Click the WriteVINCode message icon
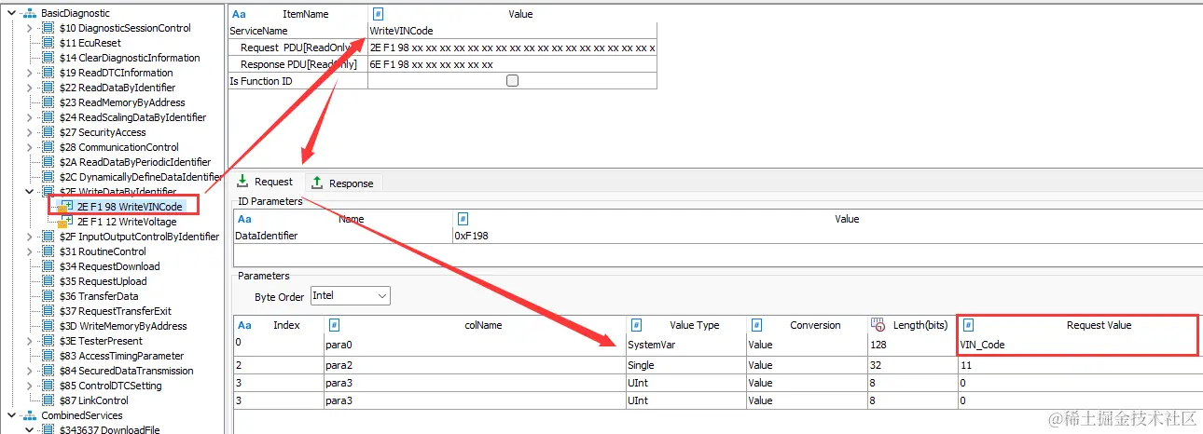Screen dimensions: 1203x434 tap(65, 207)
